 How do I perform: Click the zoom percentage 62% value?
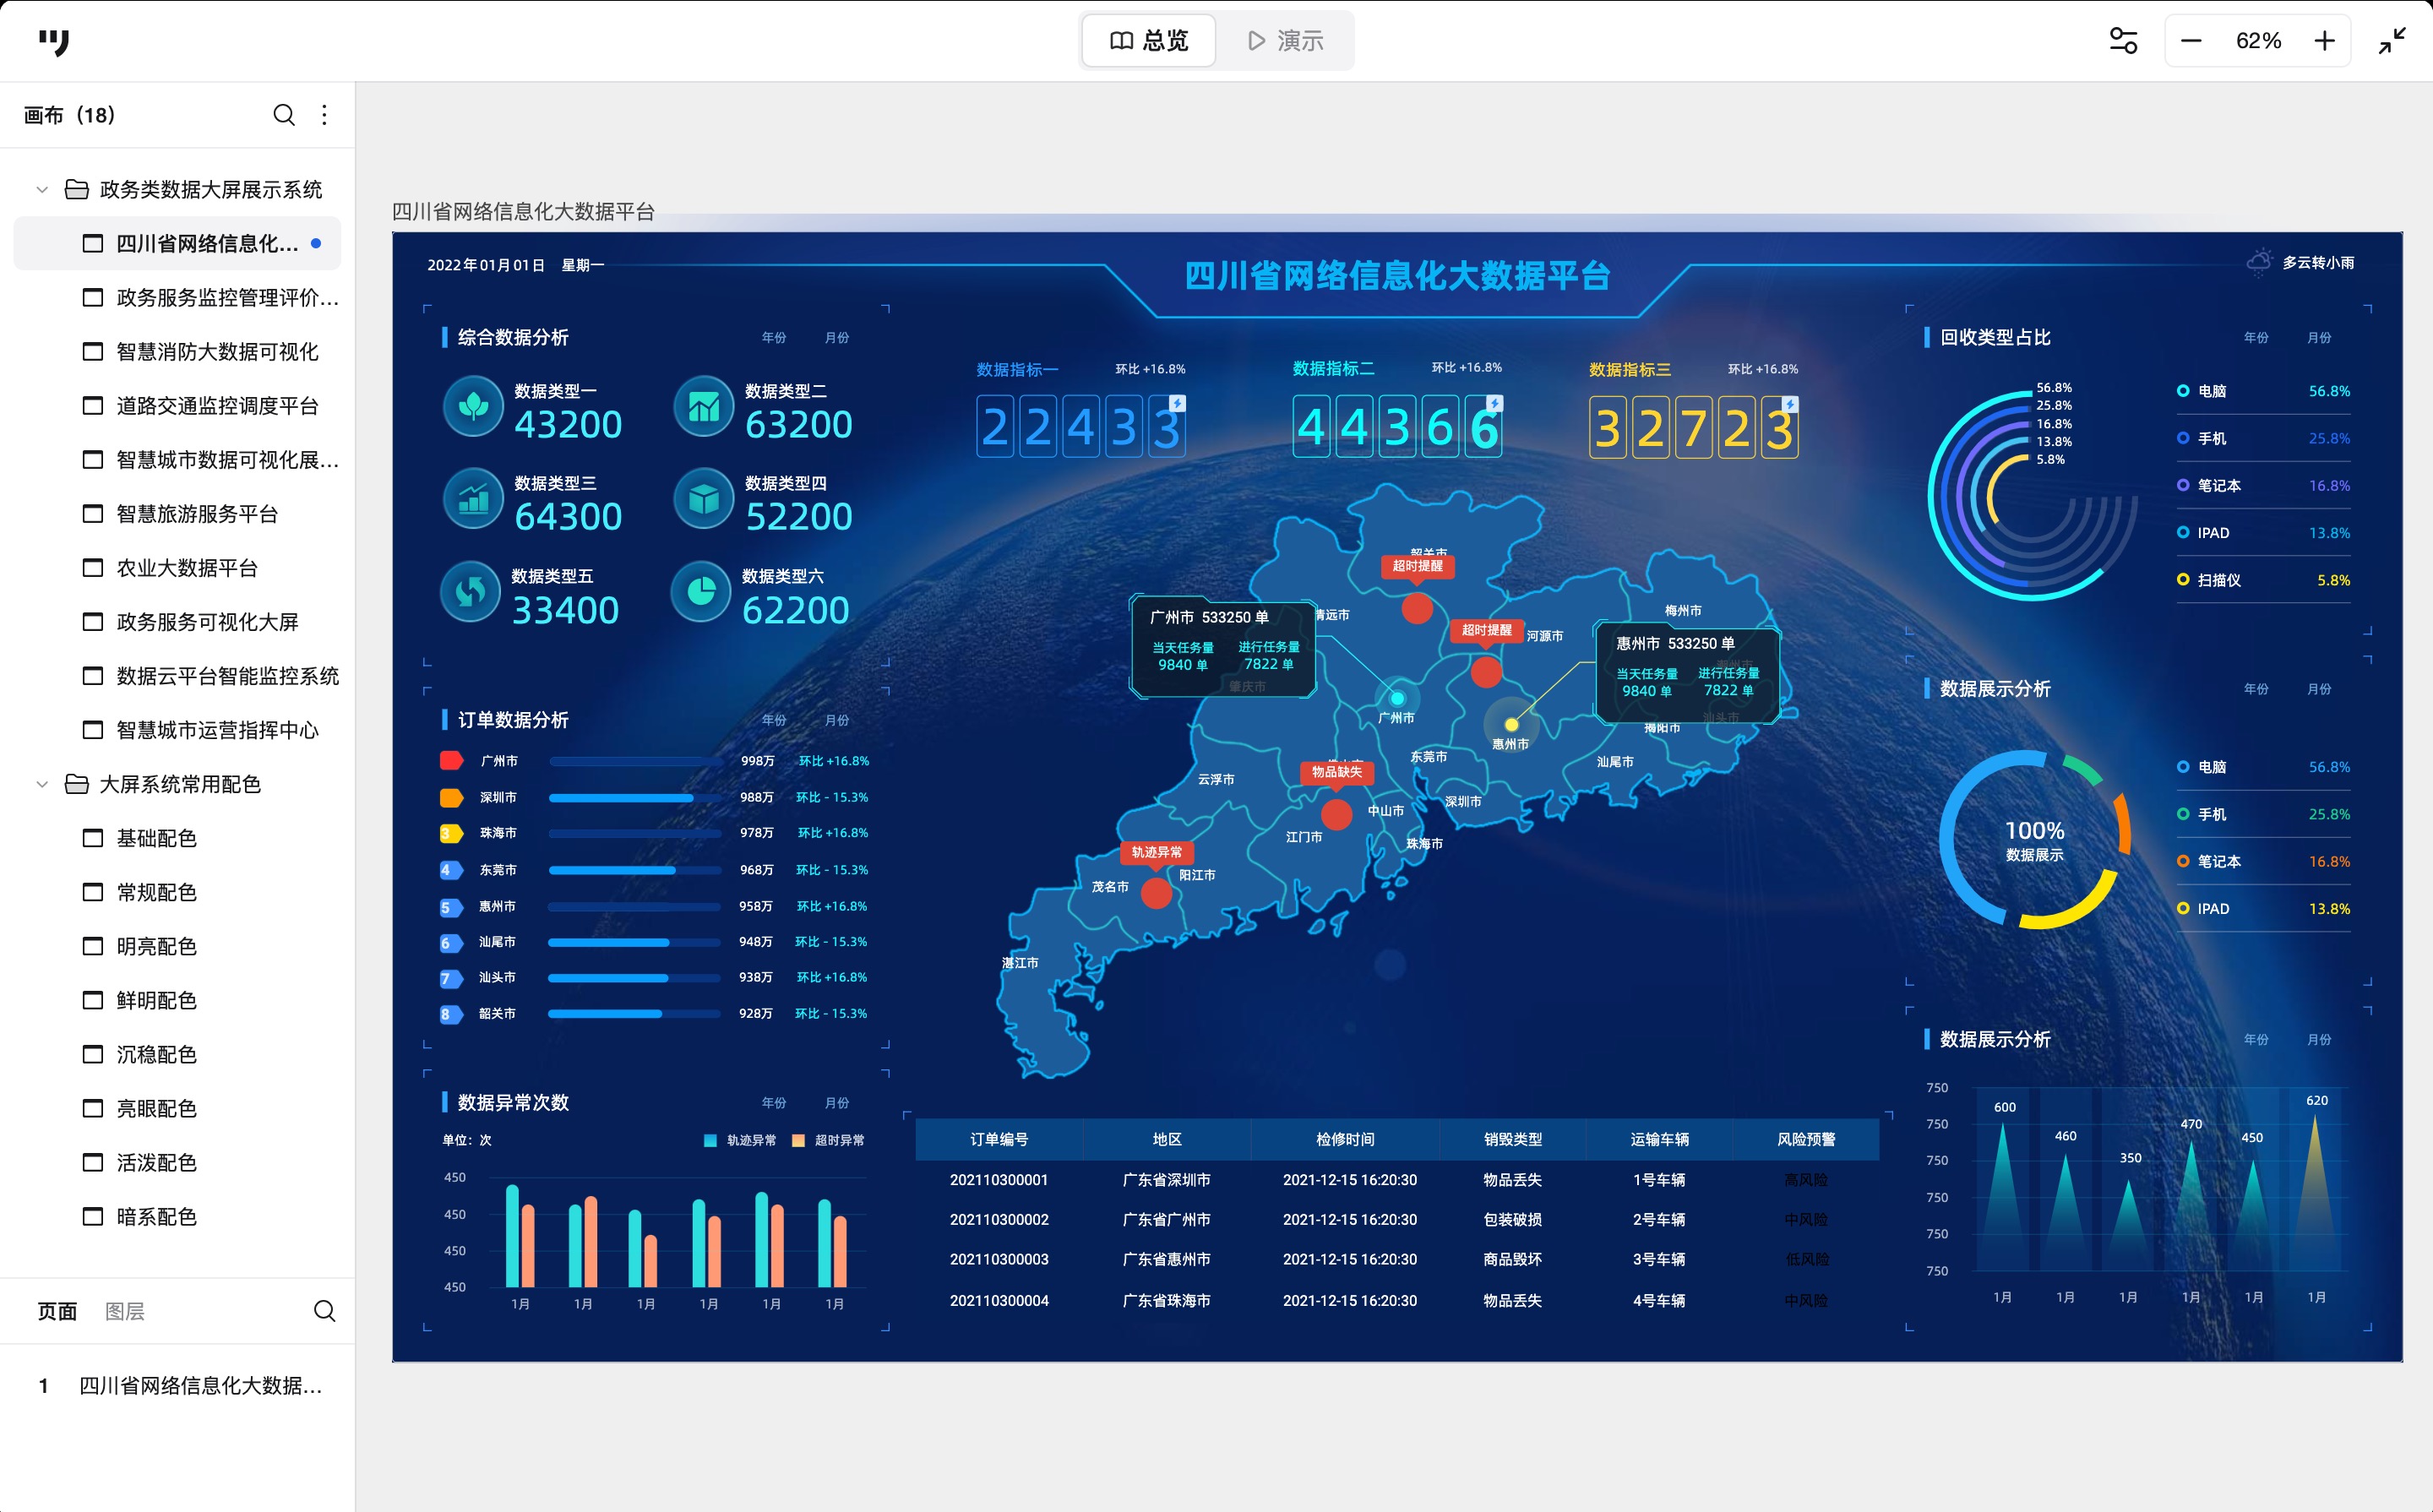[2258, 41]
